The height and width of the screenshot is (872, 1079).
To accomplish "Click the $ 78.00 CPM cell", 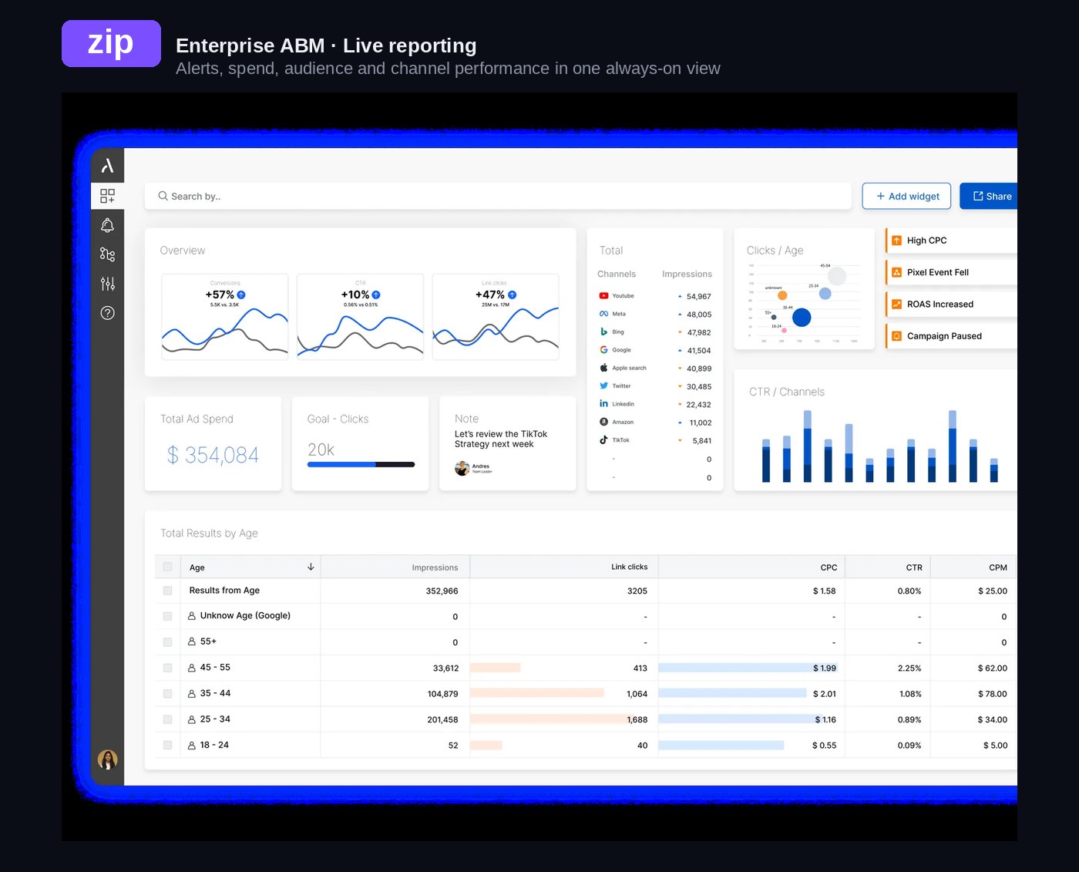I will 993,694.
